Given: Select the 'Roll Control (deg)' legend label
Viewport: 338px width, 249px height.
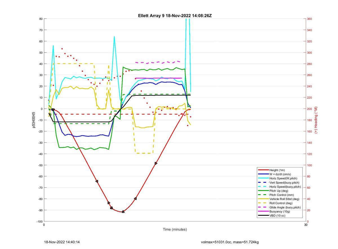Looking at the screenshot, I should point(281,203).
